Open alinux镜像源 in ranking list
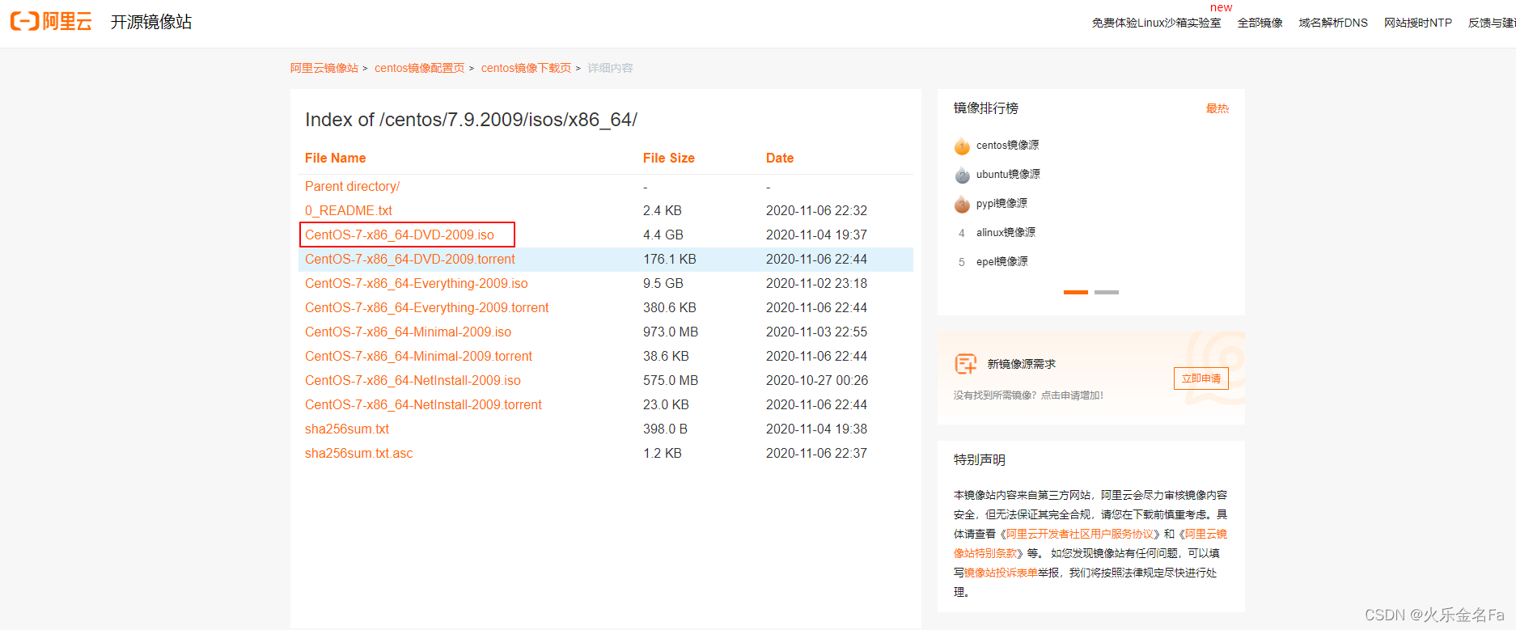The height and width of the screenshot is (630, 1516). coord(1006,232)
